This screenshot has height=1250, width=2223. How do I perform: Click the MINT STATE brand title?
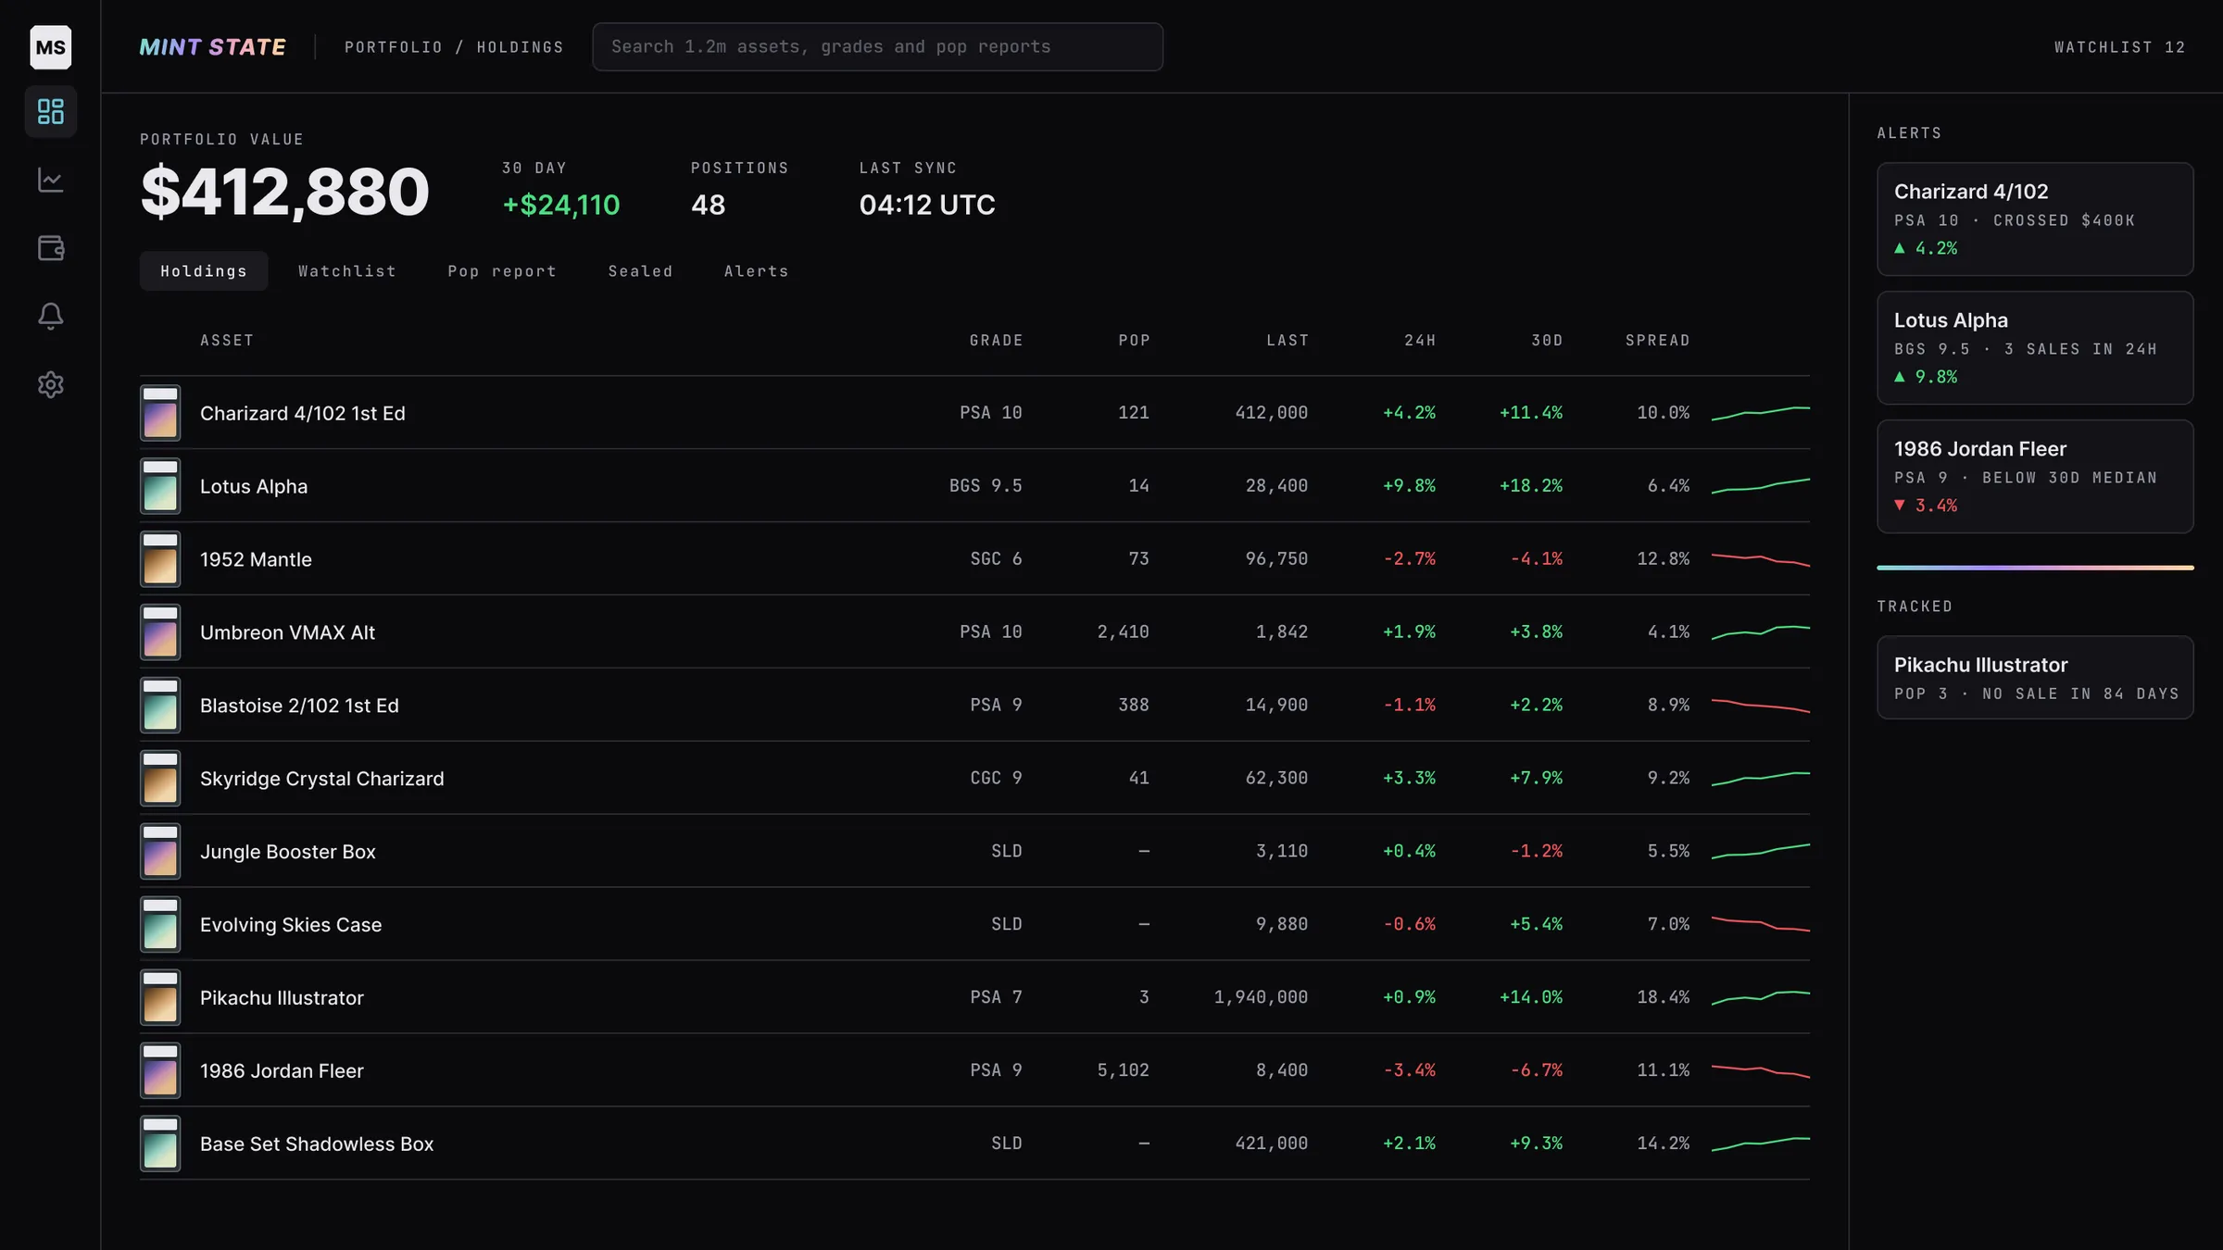coord(213,47)
